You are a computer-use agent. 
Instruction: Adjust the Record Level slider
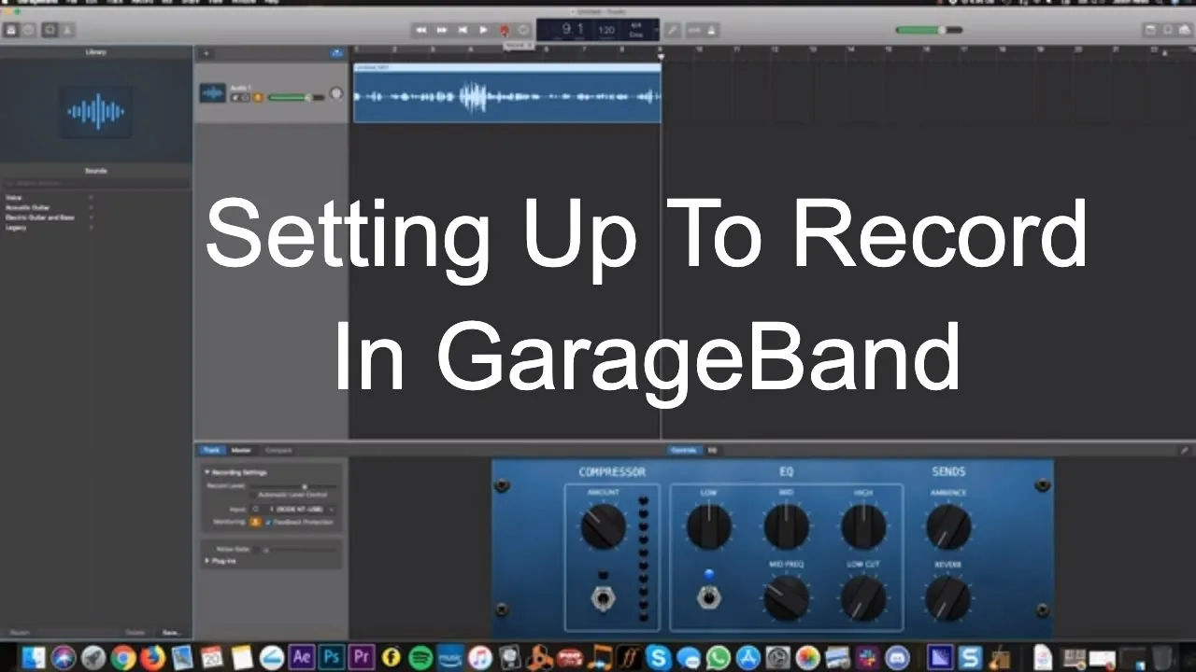click(292, 486)
